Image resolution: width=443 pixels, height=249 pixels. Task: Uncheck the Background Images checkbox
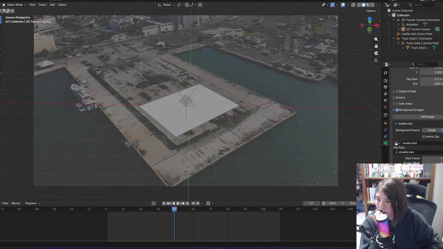click(397, 110)
